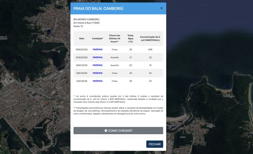Select PRÓPRIO status for 02/02/2026
253x154 pixels.
tap(98, 57)
